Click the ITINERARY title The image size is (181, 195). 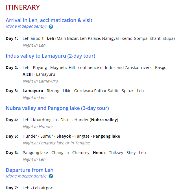23,7
